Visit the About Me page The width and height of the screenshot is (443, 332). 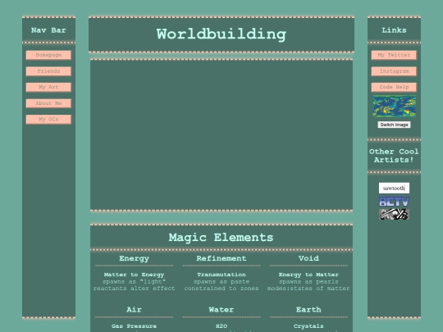point(48,103)
